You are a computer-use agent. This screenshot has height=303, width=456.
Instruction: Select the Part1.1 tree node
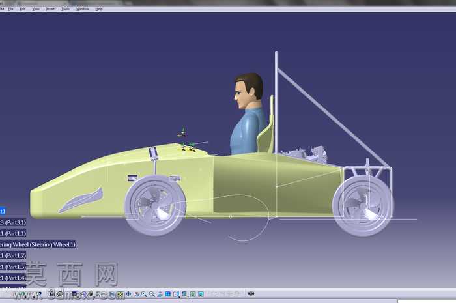[13, 233]
